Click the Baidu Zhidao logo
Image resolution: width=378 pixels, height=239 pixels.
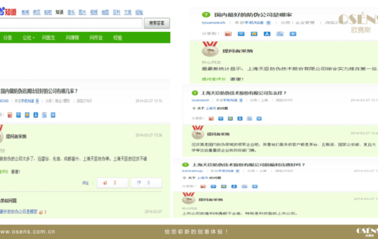(8, 11)
